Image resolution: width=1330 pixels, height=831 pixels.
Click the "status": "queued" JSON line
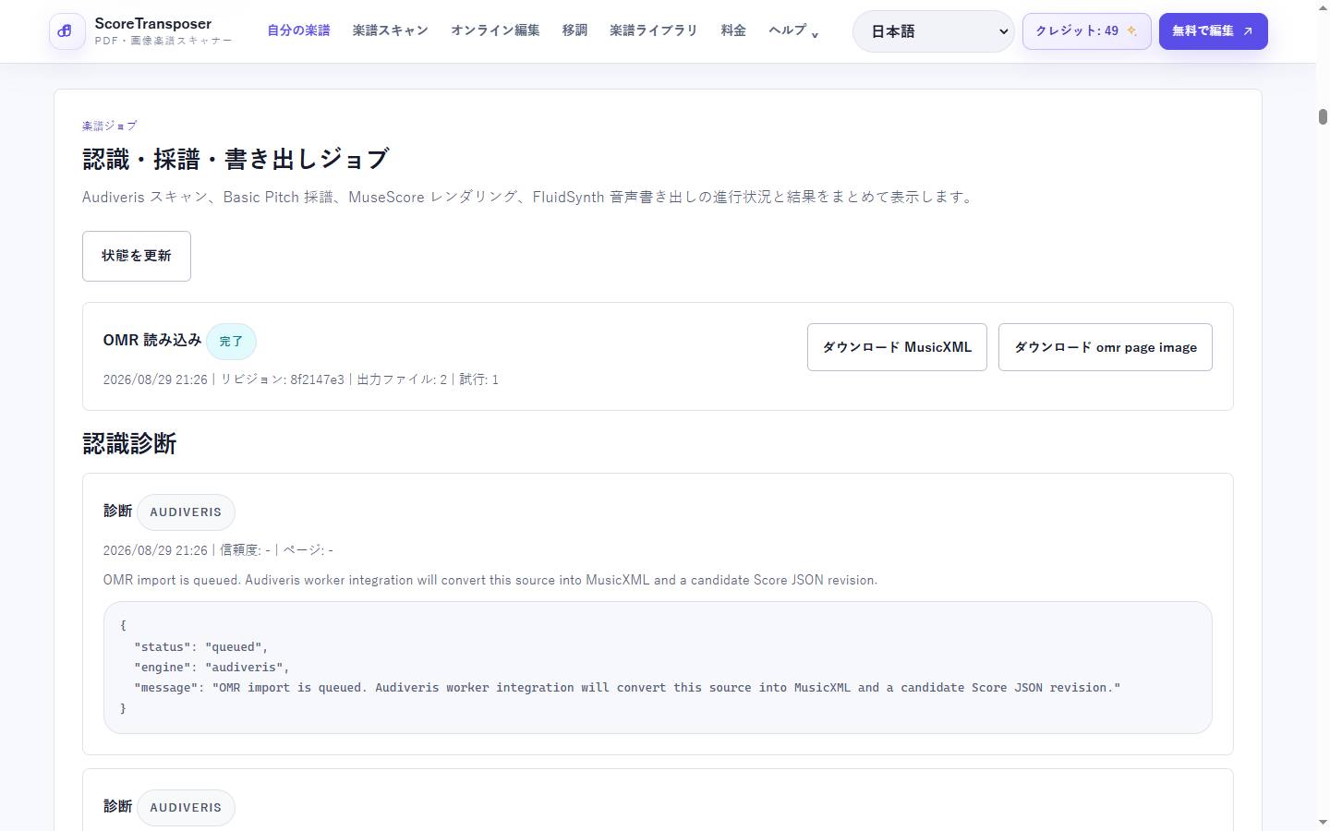[x=200, y=647]
